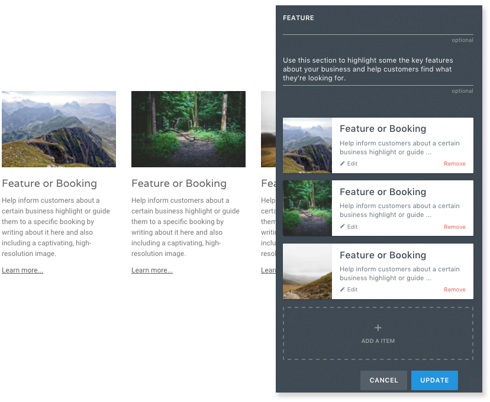Click the Feature or Booking title in the third panel item
This screenshot has width=490, height=402.
[x=383, y=255]
